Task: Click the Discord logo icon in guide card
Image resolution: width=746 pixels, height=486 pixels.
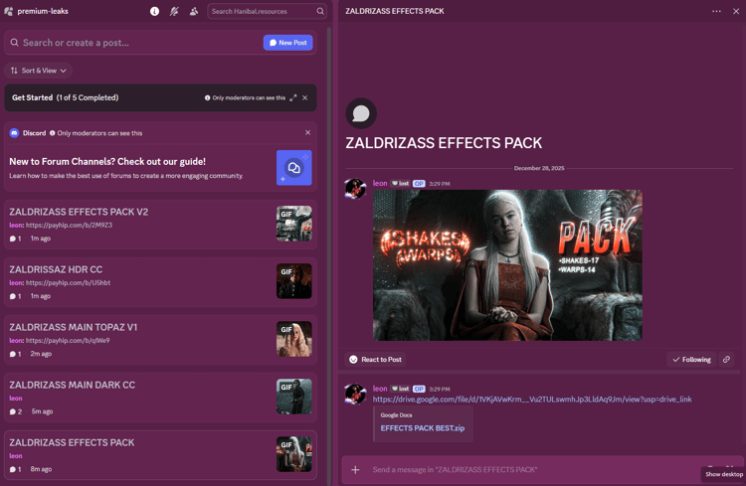Action: pos(14,133)
